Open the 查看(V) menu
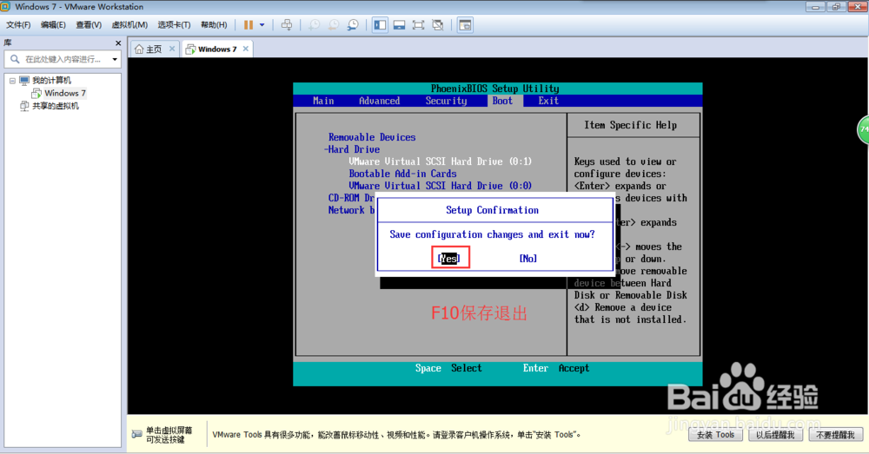869x454 pixels. pos(89,25)
